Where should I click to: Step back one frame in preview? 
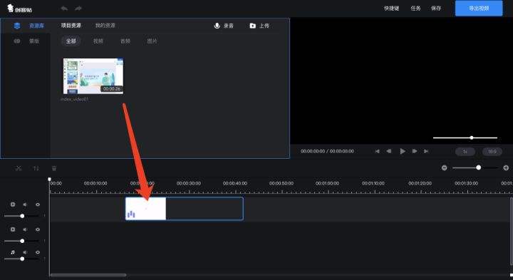(389, 151)
